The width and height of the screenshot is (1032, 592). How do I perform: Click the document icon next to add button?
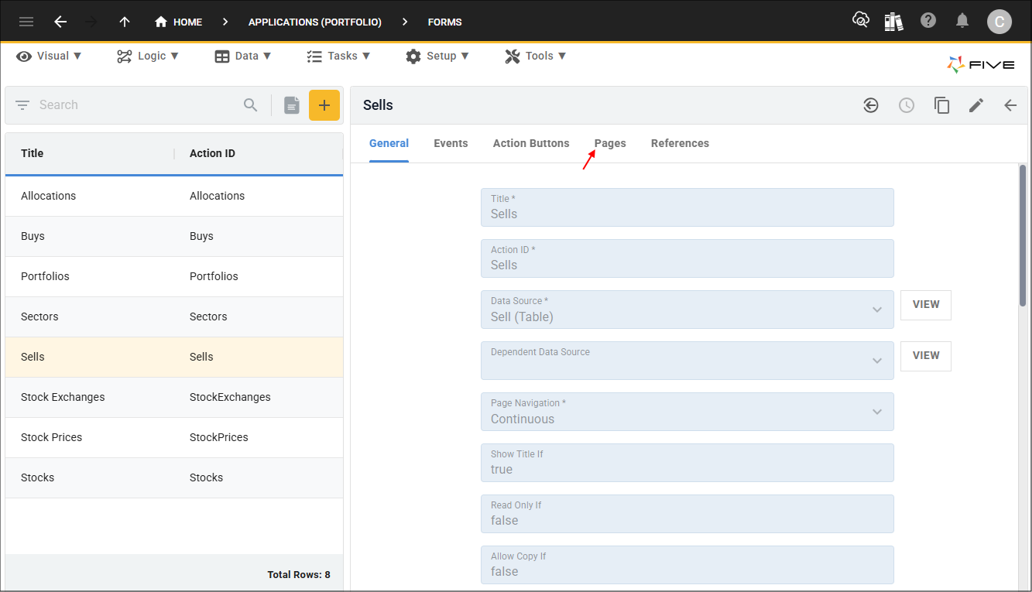(x=292, y=105)
